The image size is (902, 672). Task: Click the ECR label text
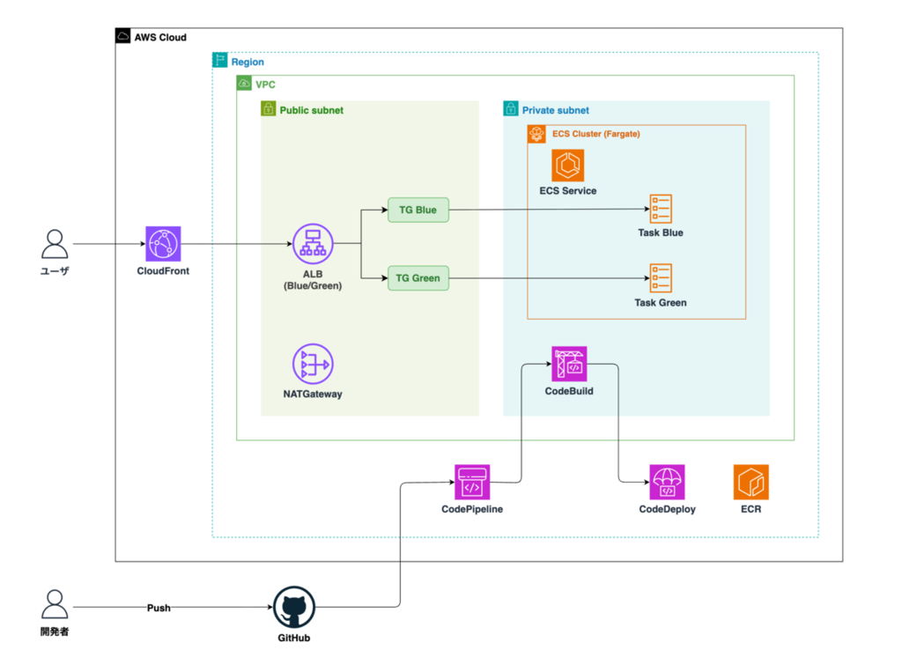tap(751, 509)
